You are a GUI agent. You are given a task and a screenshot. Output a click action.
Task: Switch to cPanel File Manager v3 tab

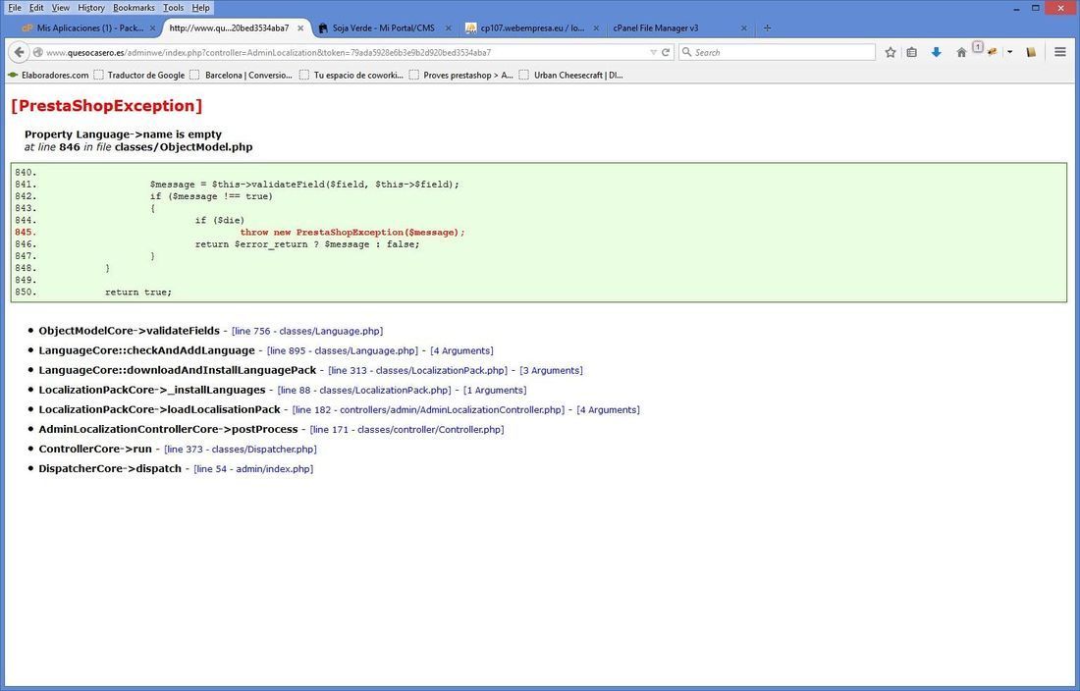(x=655, y=28)
